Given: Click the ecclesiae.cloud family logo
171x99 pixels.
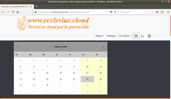Looking at the screenshot, I should pos(22,23).
